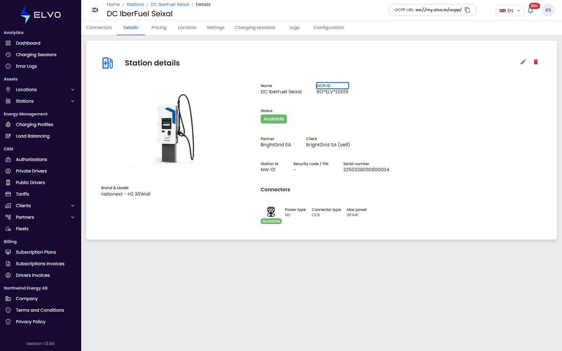Image resolution: width=562 pixels, height=351 pixels.
Task: Click the Fleets vehicle icon
Action: (8, 229)
